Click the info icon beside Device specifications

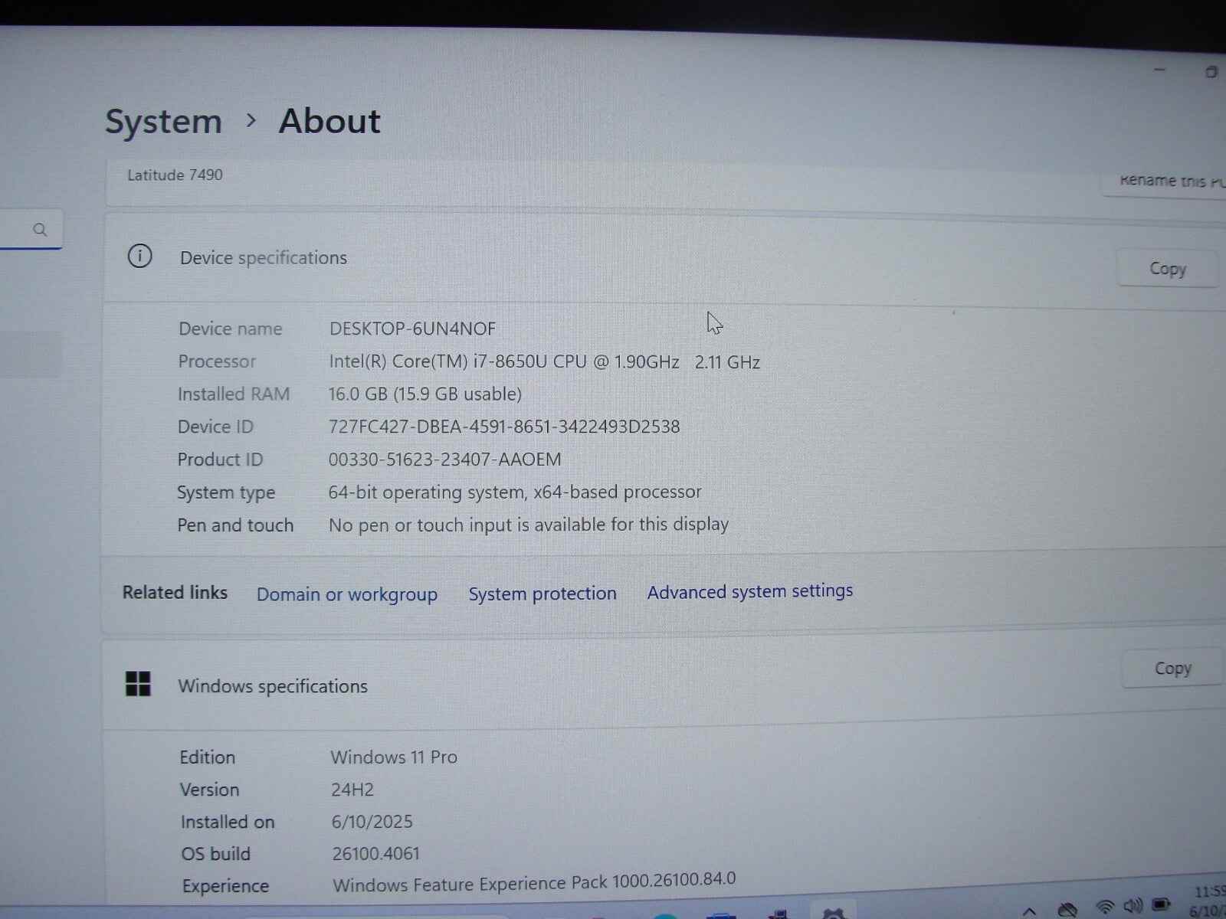tap(139, 257)
